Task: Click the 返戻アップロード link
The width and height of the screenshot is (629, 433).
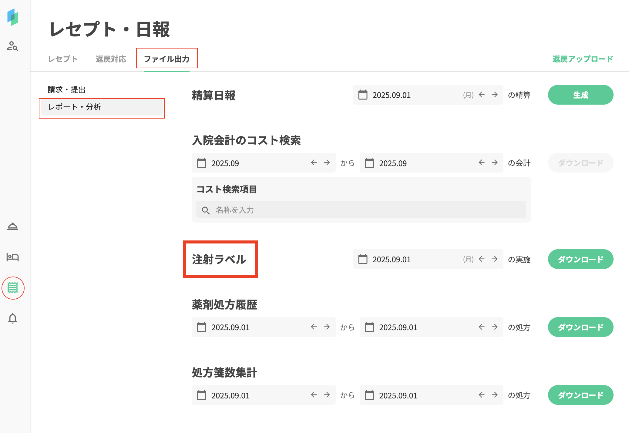Action: [583, 59]
